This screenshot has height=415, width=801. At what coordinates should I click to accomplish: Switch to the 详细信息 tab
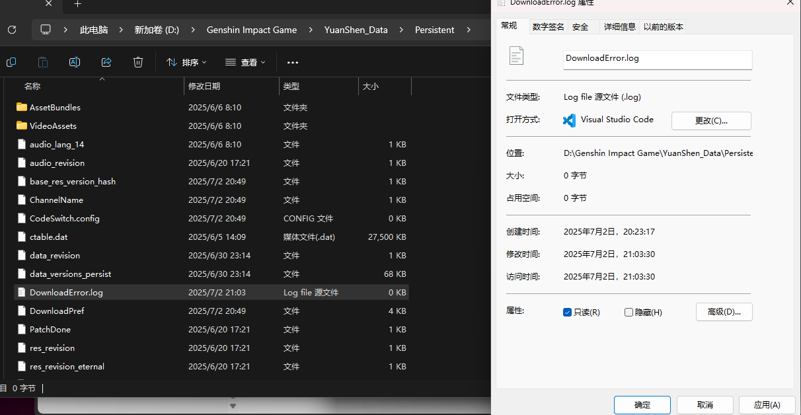tap(620, 26)
